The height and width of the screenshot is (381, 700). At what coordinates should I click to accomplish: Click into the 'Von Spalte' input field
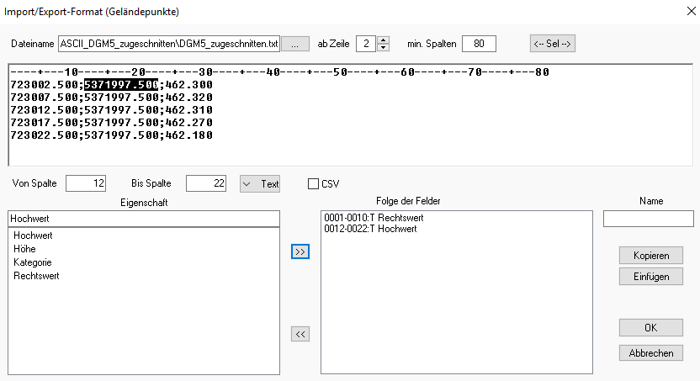tap(85, 183)
